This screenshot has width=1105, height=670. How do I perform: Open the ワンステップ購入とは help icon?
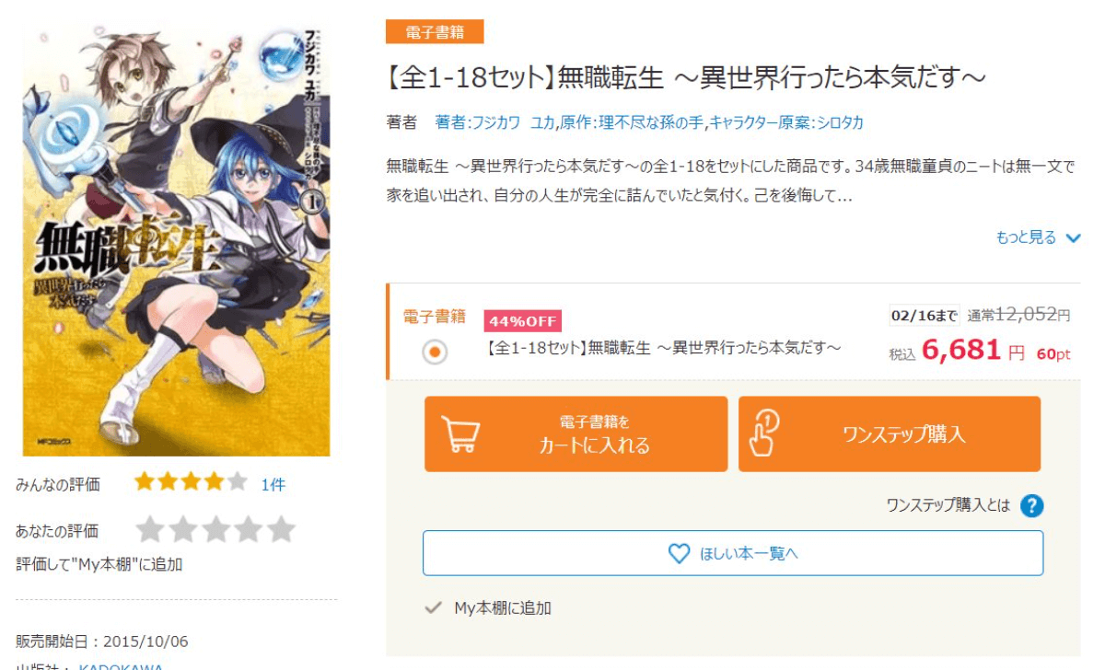[1032, 505]
